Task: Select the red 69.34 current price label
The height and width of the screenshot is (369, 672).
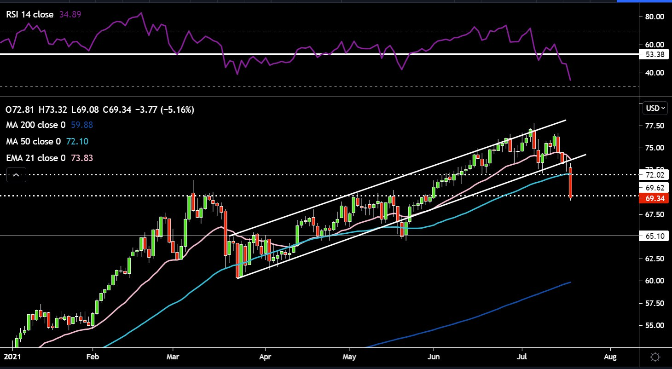Action: click(x=655, y=198)
